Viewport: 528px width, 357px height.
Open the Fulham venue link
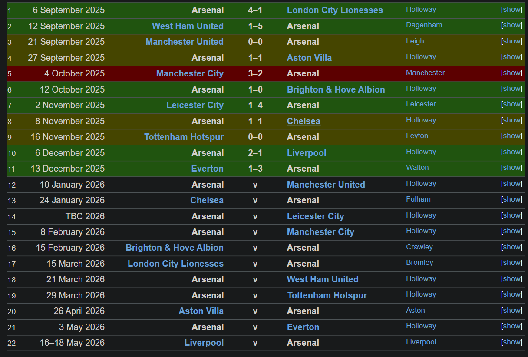tap(418, 199)
